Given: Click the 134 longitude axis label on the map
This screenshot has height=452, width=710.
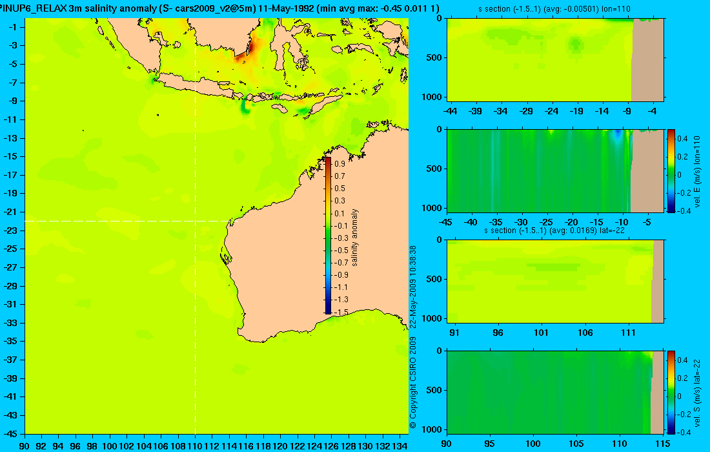Looking at the screenshot, I should pos(400,446).
